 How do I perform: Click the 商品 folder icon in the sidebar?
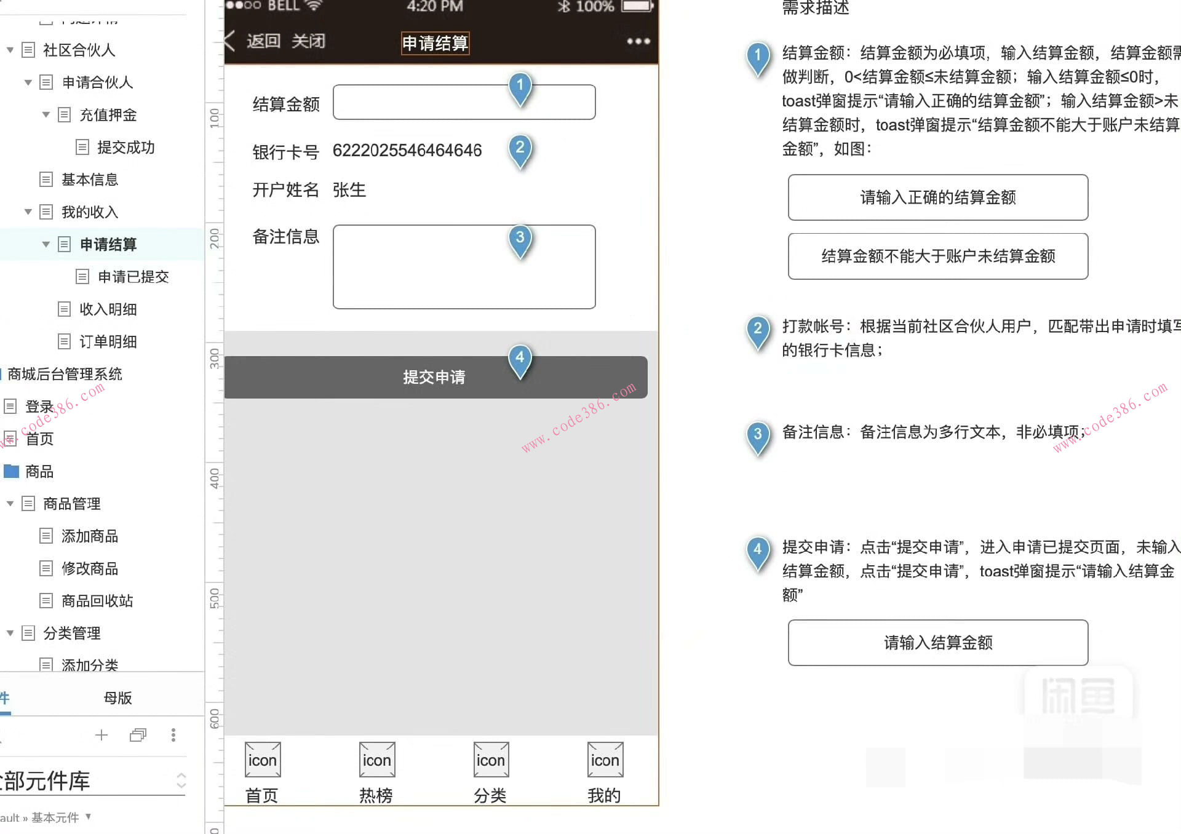coord(11,471)
